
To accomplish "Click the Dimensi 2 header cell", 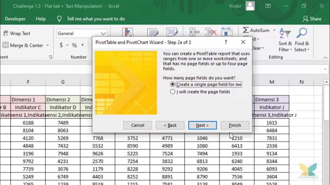I will pos(63,99).
